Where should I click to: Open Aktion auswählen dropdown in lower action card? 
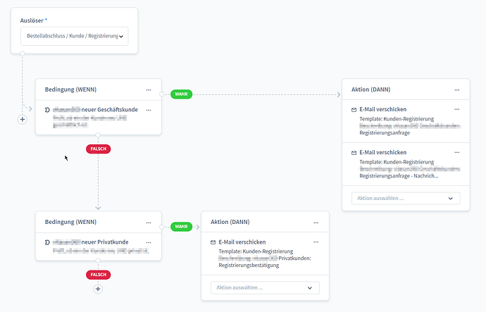click(x=265, y=288)
